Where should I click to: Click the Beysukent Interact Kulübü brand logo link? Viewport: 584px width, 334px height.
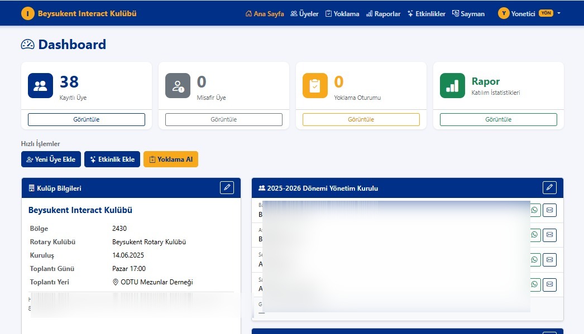(x=79, y=13)
